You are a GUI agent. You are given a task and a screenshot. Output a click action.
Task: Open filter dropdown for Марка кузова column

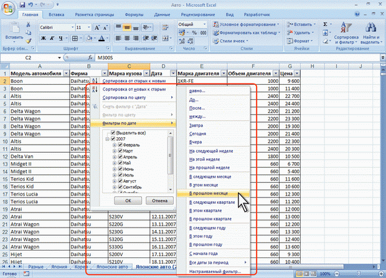[146, 74]
